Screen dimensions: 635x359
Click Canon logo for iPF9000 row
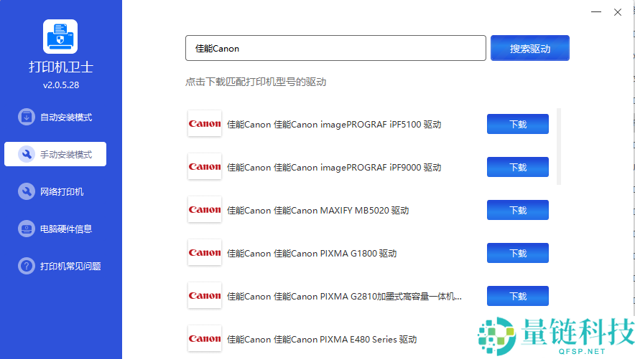click(205, 166)
